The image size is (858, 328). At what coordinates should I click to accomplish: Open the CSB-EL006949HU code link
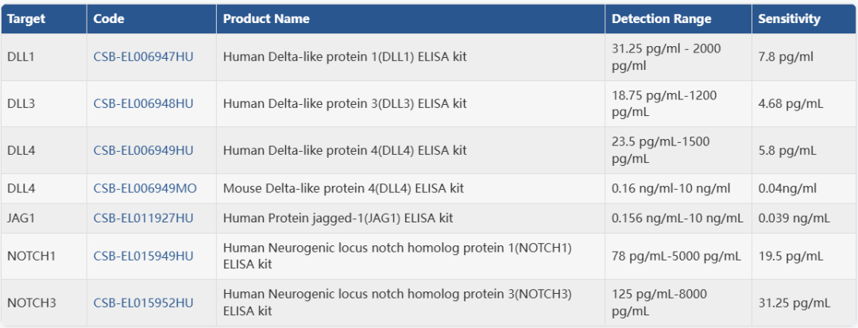coord(143,150)
